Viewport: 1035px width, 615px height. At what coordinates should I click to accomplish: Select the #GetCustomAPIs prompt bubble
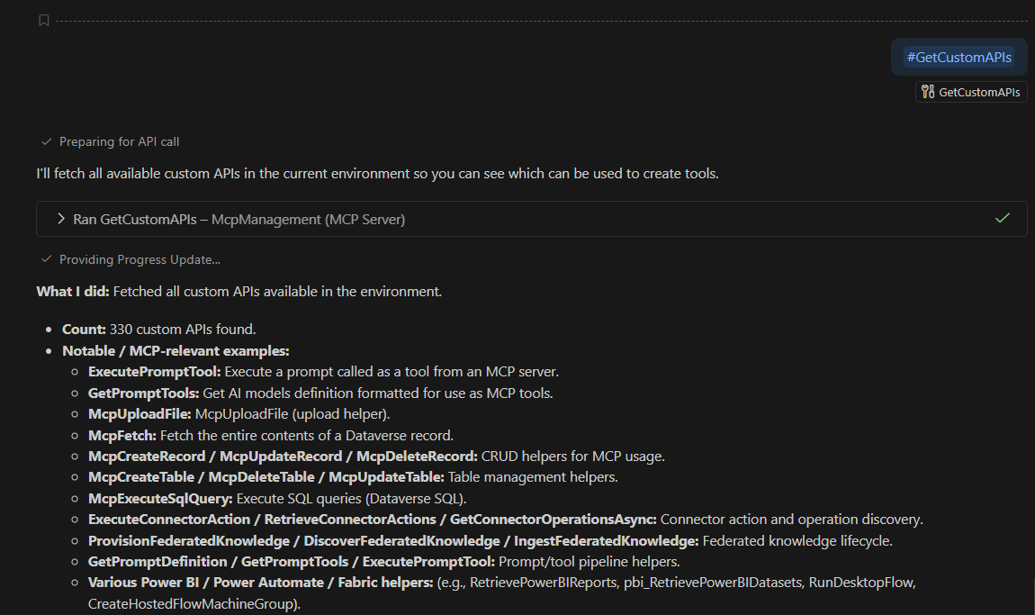pos(958,57)
